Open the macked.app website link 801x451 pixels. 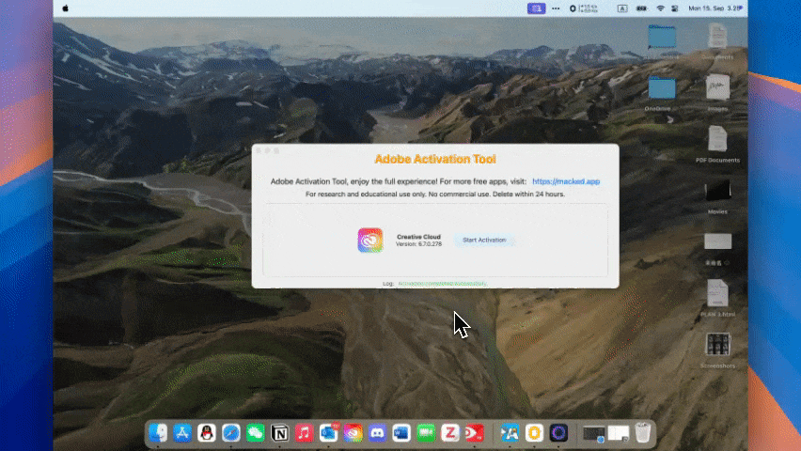pyautogui.click(x=566, y=181)
